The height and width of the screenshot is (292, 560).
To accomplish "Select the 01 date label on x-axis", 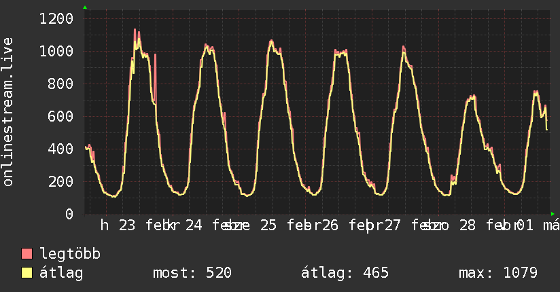I will tap(525, 226).
